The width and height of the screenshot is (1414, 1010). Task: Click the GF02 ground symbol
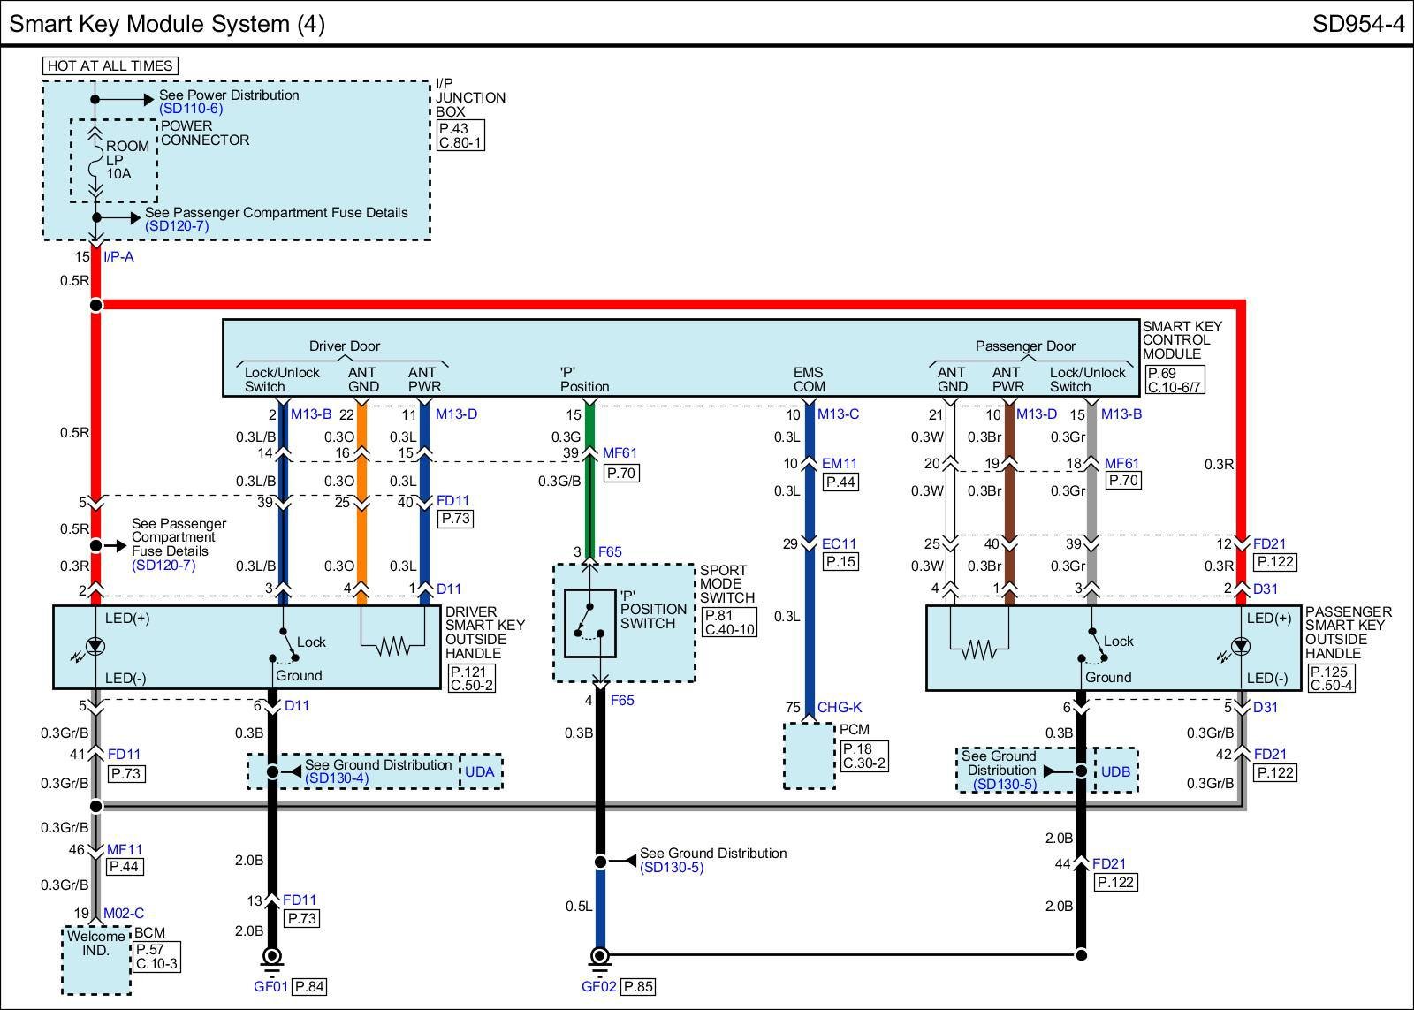(600, 956)
